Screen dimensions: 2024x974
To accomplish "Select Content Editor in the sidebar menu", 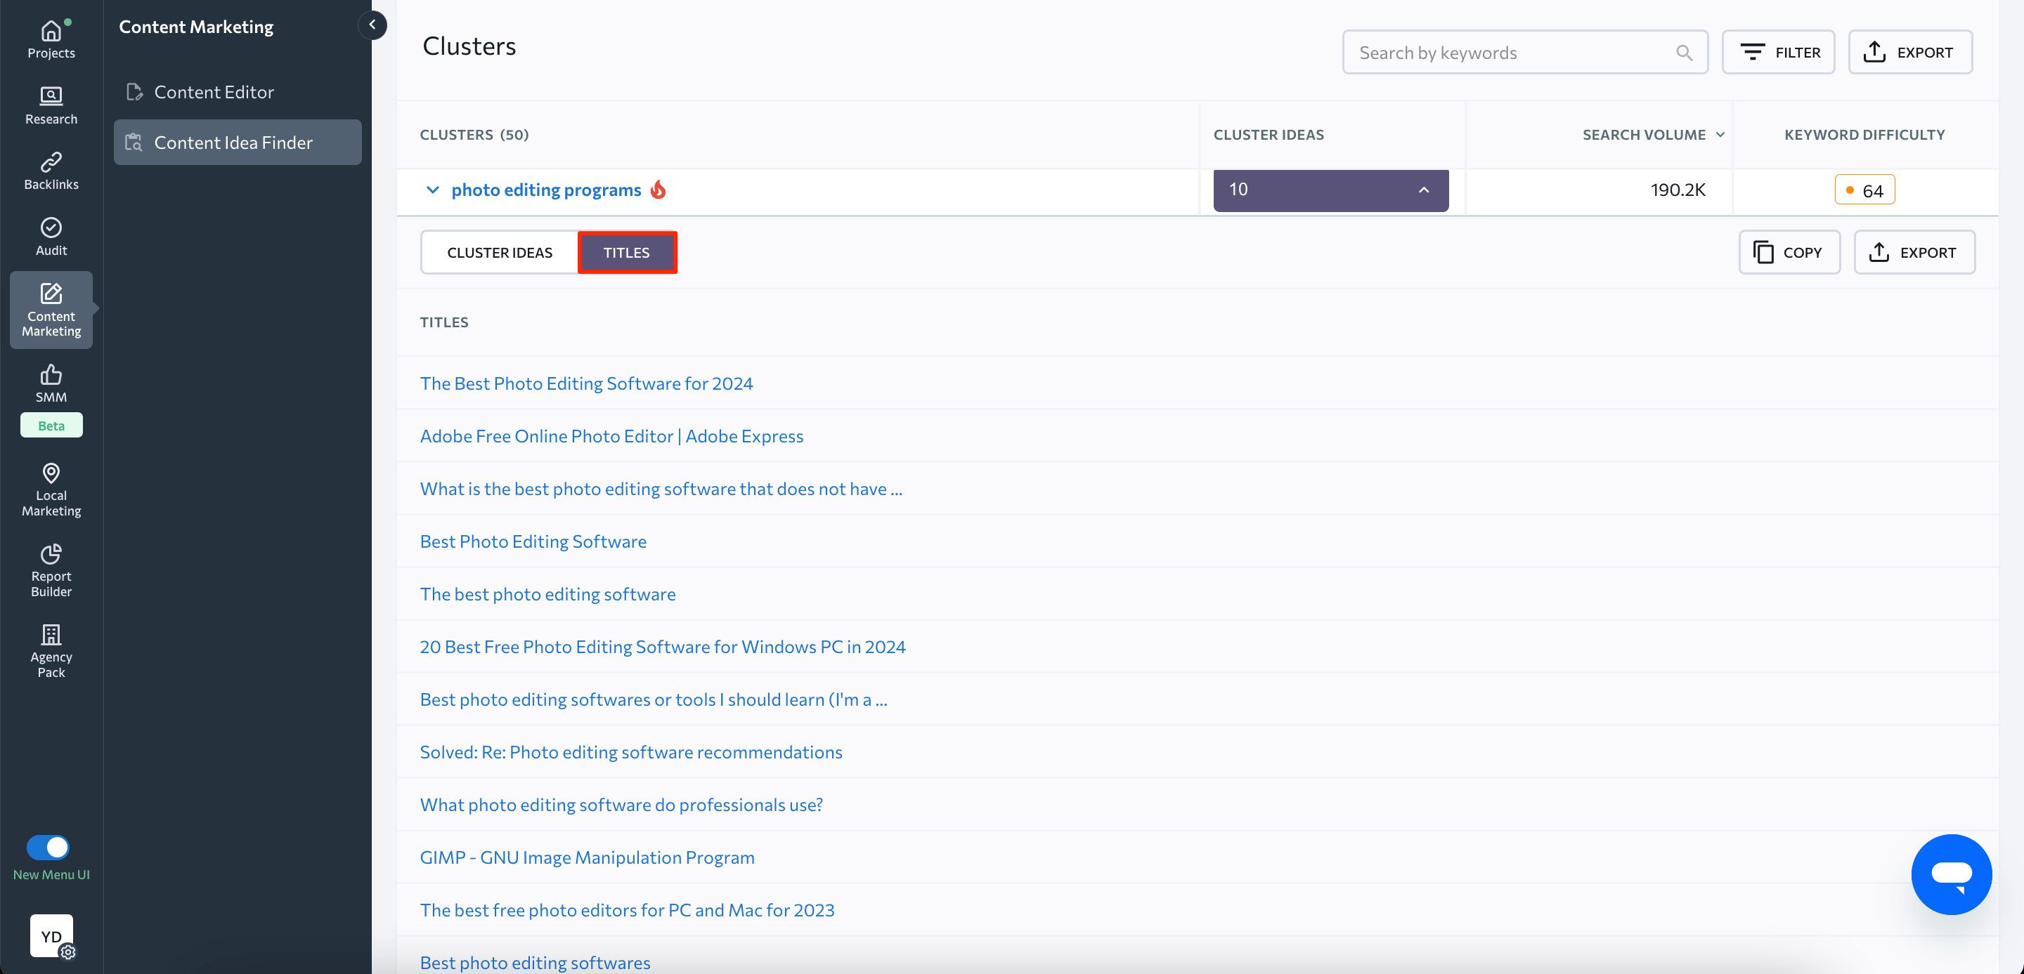I will (214, 92).
